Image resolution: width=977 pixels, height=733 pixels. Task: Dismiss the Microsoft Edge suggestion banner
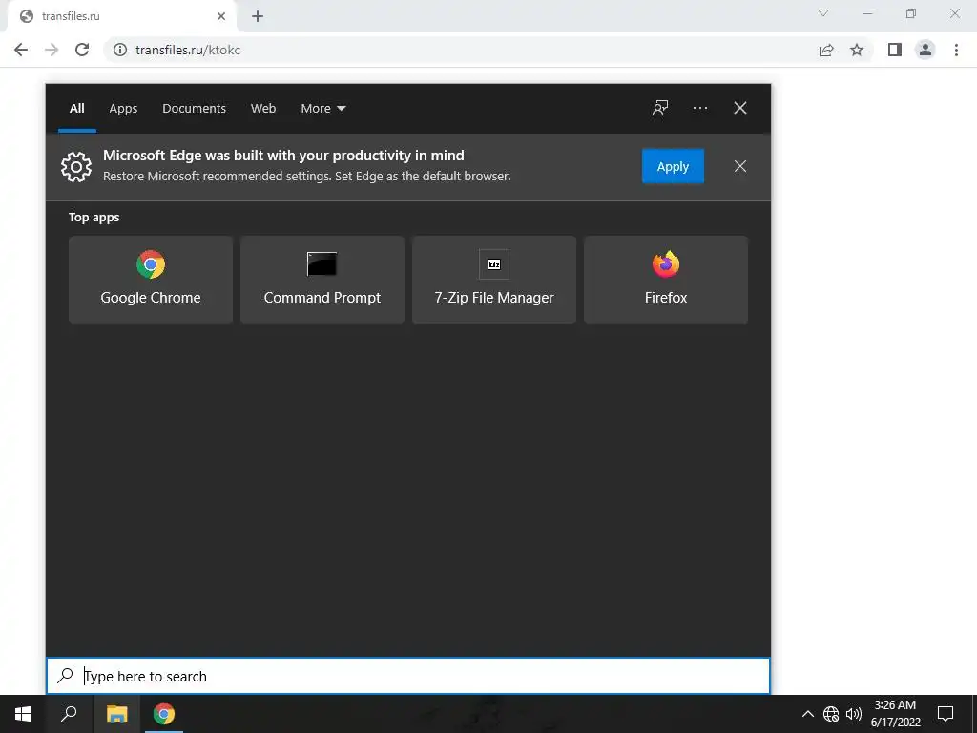click(x=740, y=166)
